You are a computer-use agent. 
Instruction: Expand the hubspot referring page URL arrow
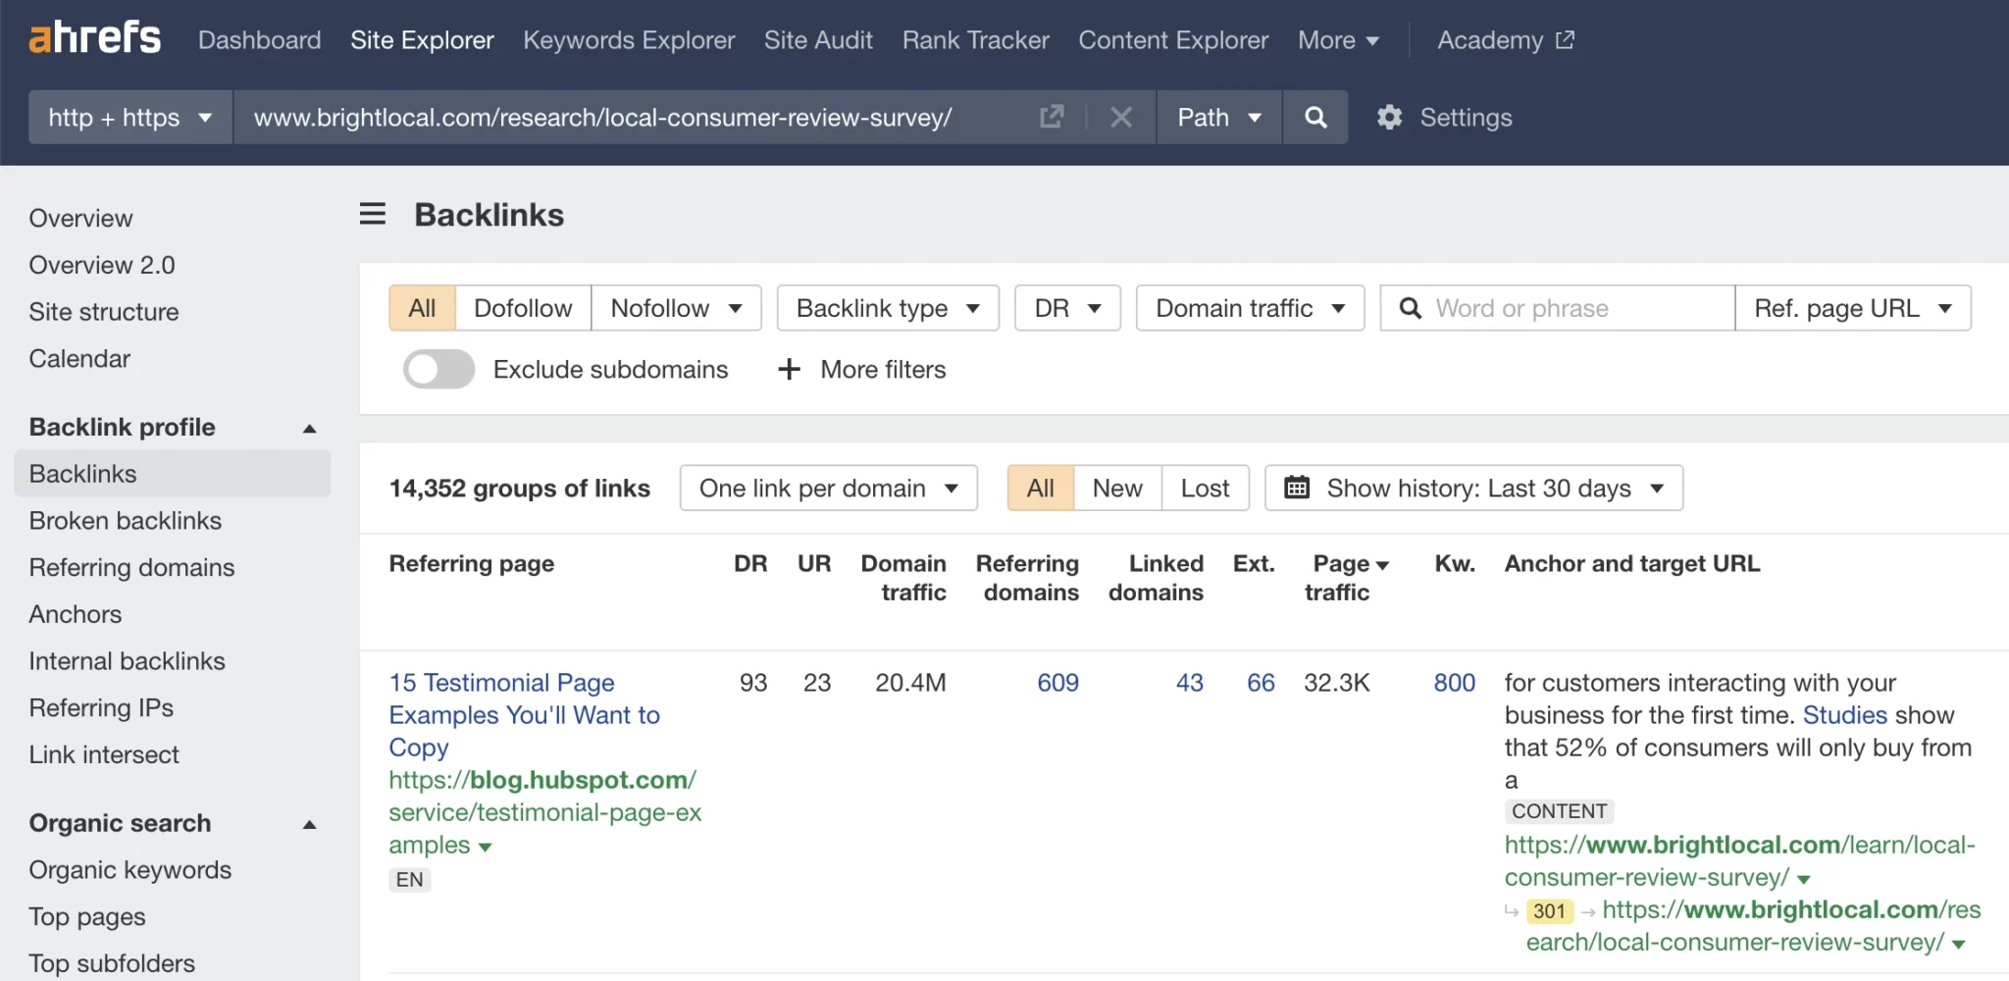pos(485,847)
